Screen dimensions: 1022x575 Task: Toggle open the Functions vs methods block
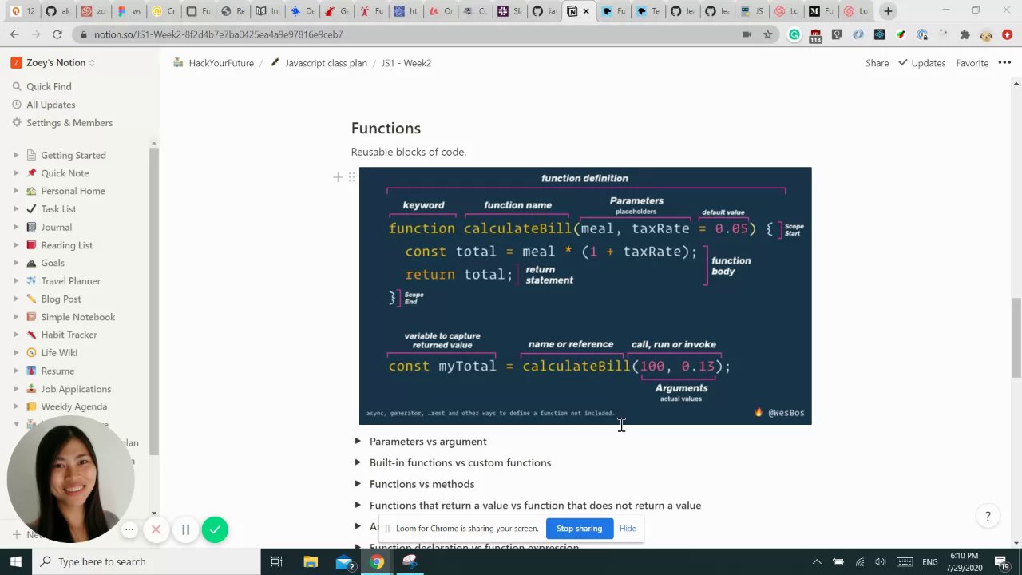pyautogui.click(x=358, y=484)
